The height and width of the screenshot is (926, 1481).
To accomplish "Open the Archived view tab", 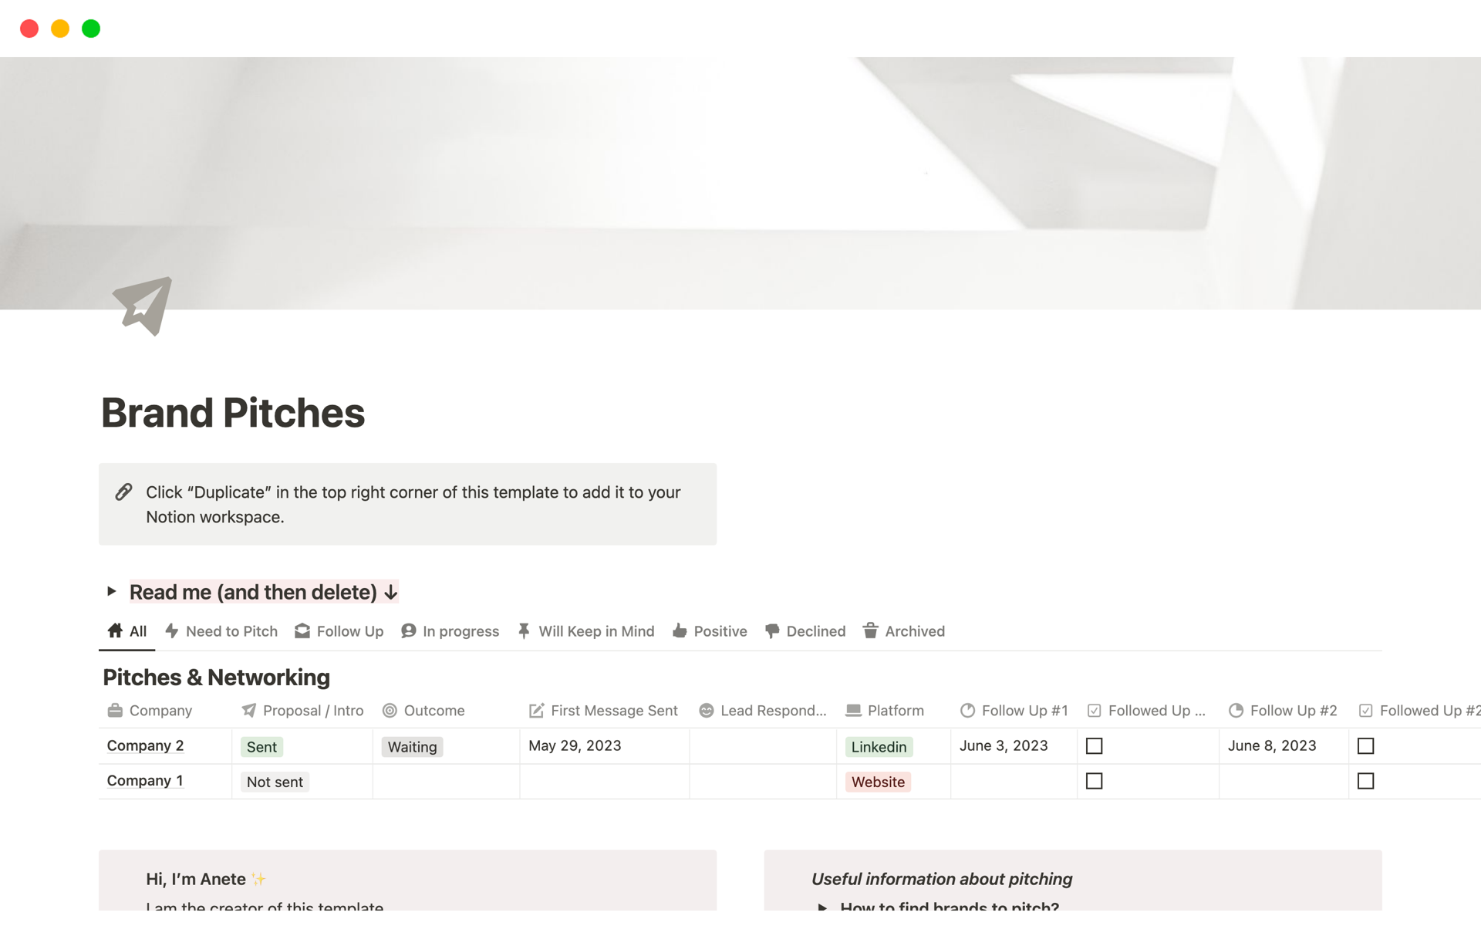I will [x=904, y=631].
